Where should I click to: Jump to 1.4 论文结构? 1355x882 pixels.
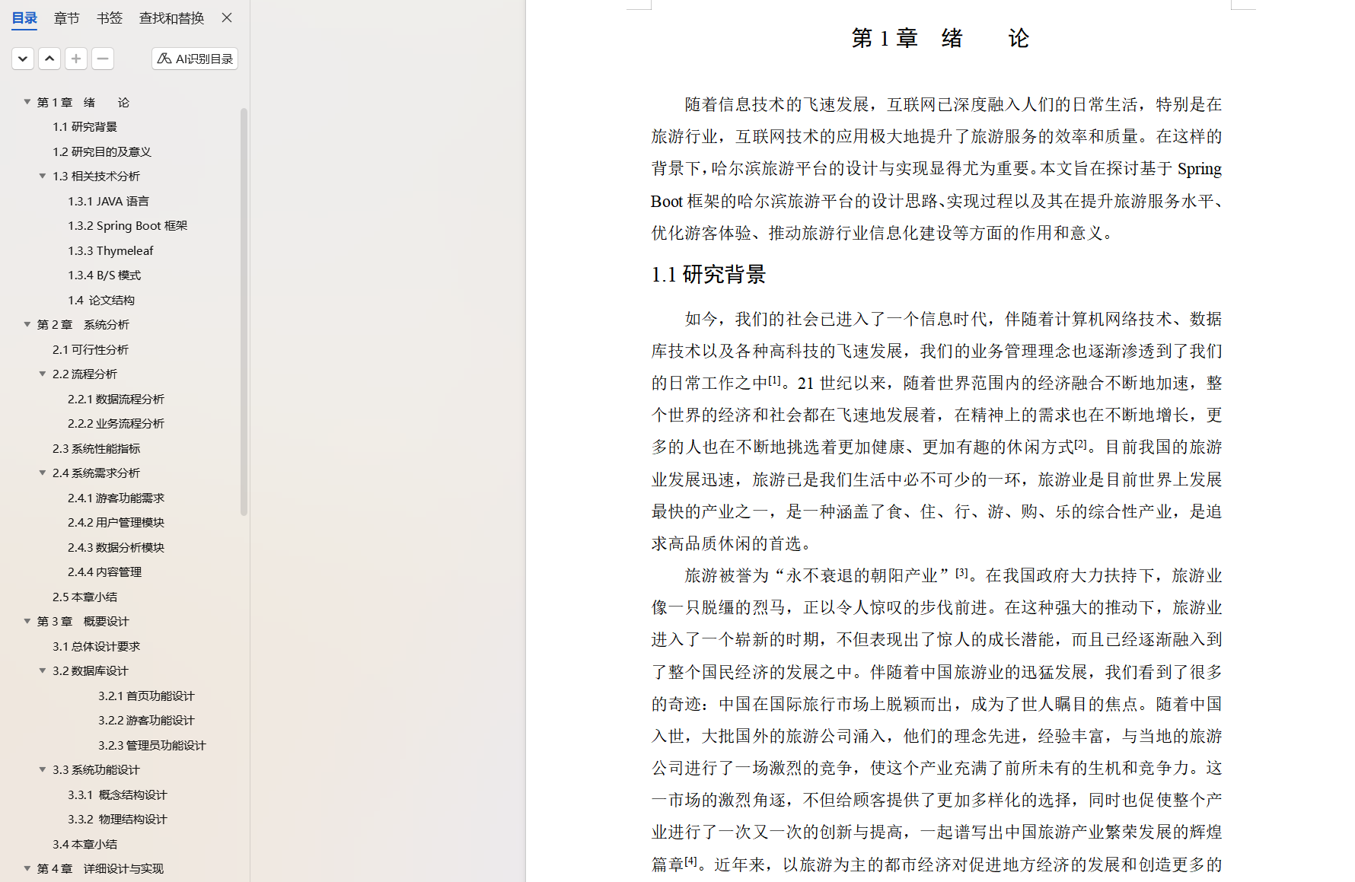(101, 300)
